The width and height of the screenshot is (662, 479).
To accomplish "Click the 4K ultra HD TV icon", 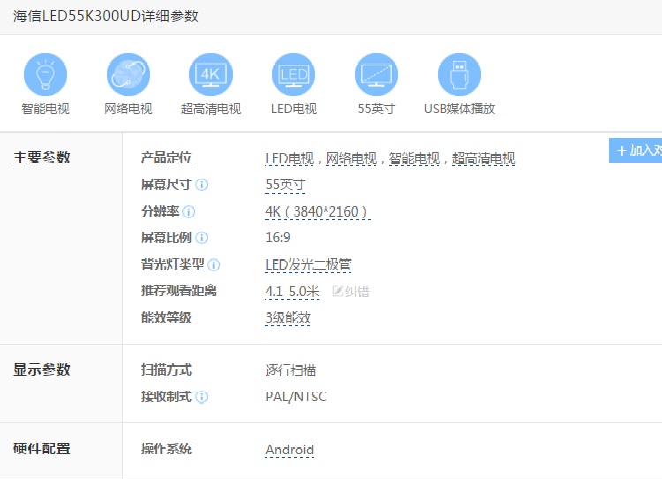I will [x=211, y=74].
